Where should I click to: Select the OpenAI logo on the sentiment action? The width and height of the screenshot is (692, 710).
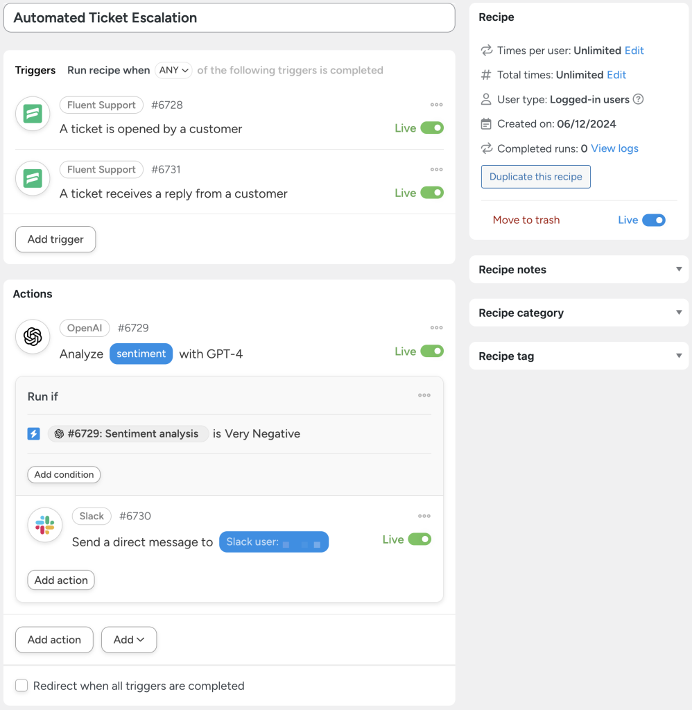coord(33,337)
